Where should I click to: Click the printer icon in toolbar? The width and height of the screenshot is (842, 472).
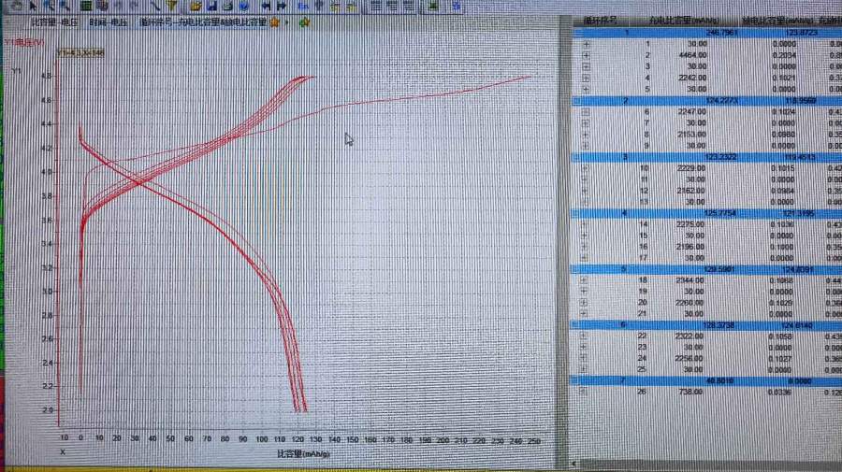[227, 5]
